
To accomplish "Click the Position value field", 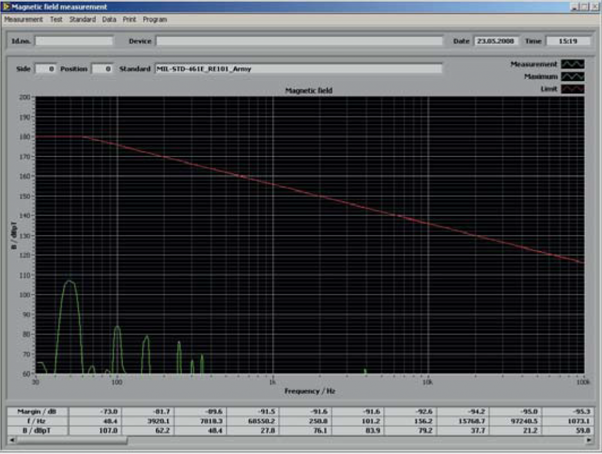I will pyautogui.click(x=102, y=69).
